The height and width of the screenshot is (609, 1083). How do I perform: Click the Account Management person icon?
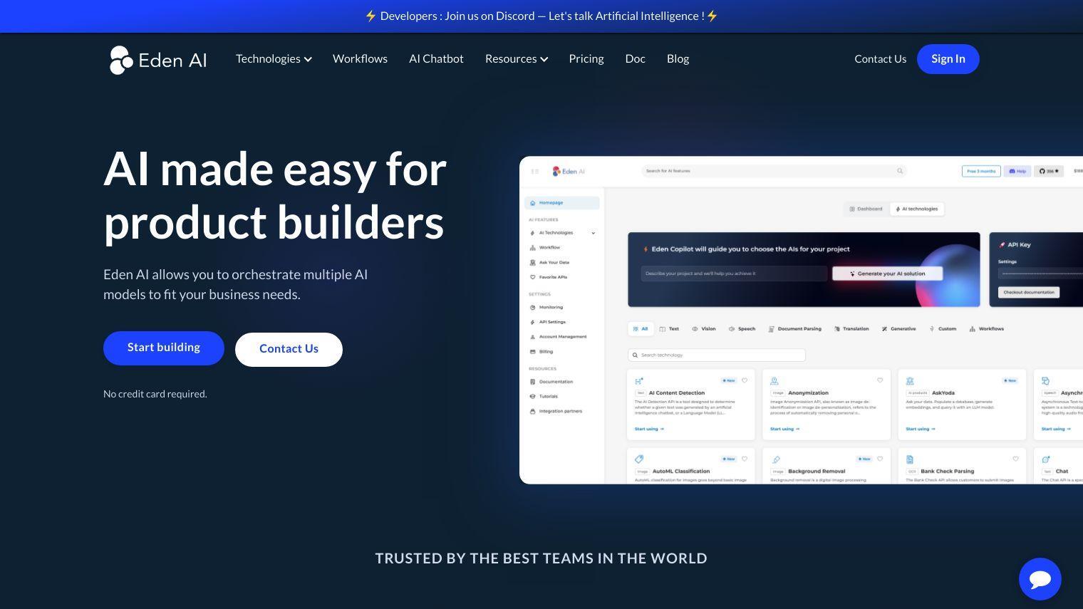(x=533, y=337)
